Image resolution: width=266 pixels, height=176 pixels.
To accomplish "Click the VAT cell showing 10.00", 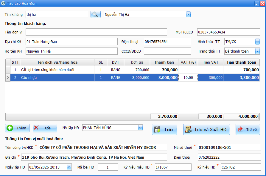I will 188,78.
